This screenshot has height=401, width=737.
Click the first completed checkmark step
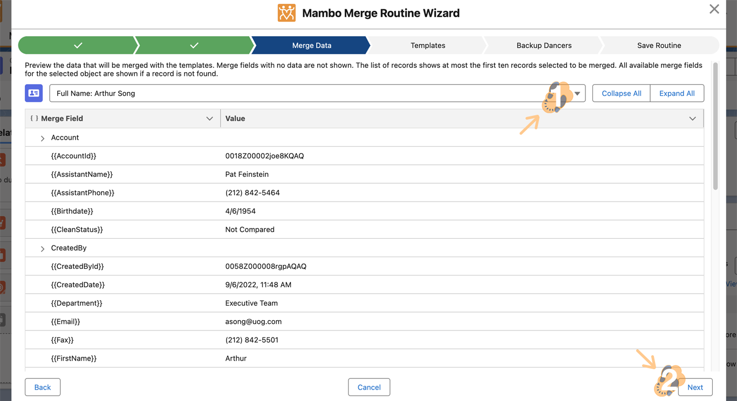coord(78,45)
